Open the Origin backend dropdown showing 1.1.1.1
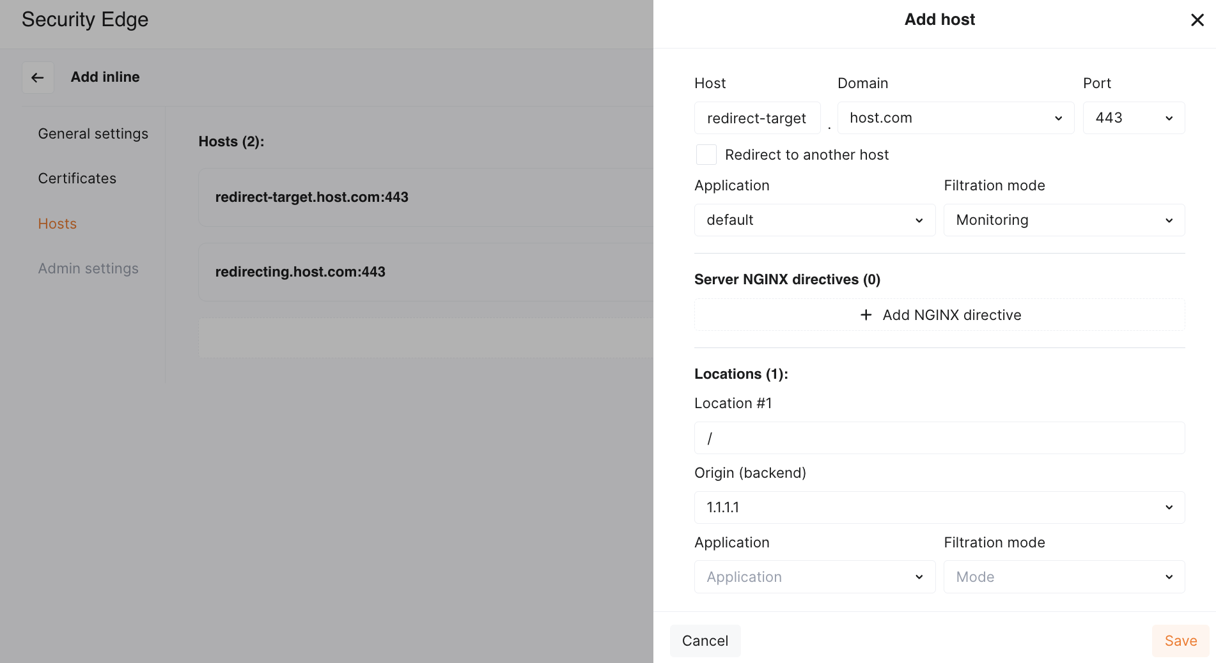 pos(939,507)
